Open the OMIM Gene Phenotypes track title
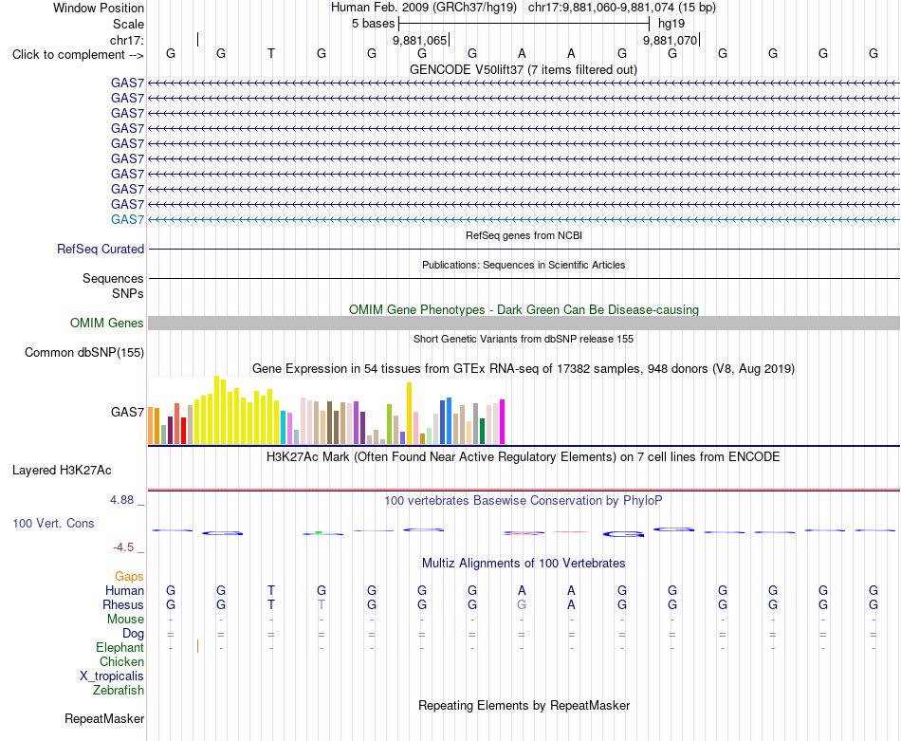 coord(524,309)
